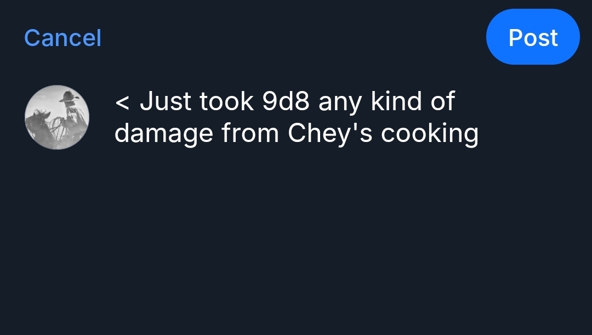
Task: Click on "9d8" in the post text
Action: [x=286, y=102]
